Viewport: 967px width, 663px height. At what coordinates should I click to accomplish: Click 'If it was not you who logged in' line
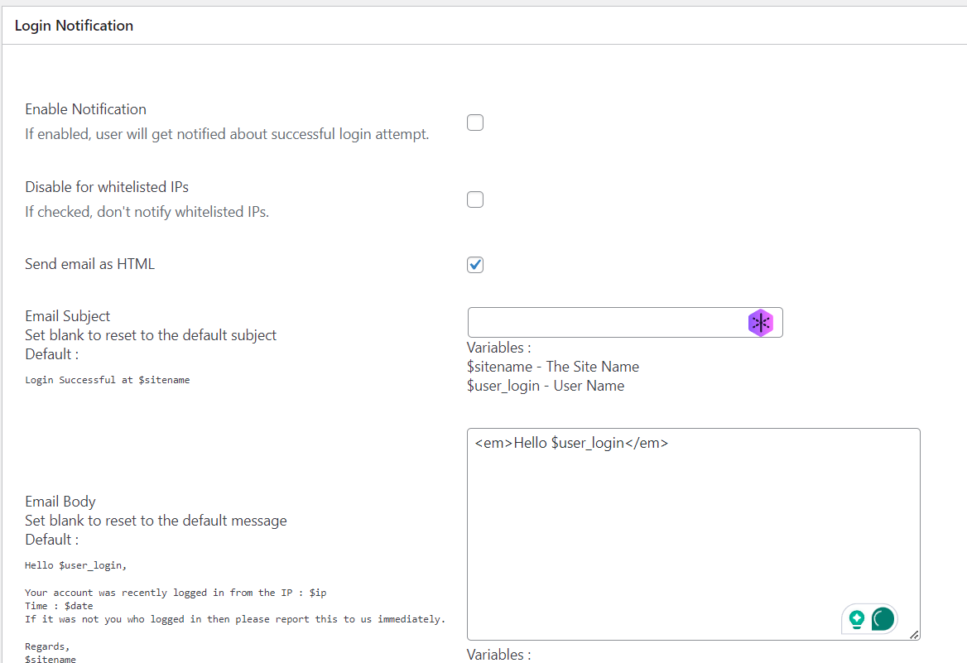[235, 619]
